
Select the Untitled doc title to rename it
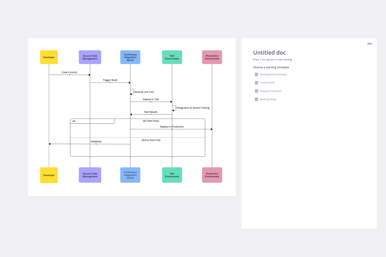[x=269, y=52]
